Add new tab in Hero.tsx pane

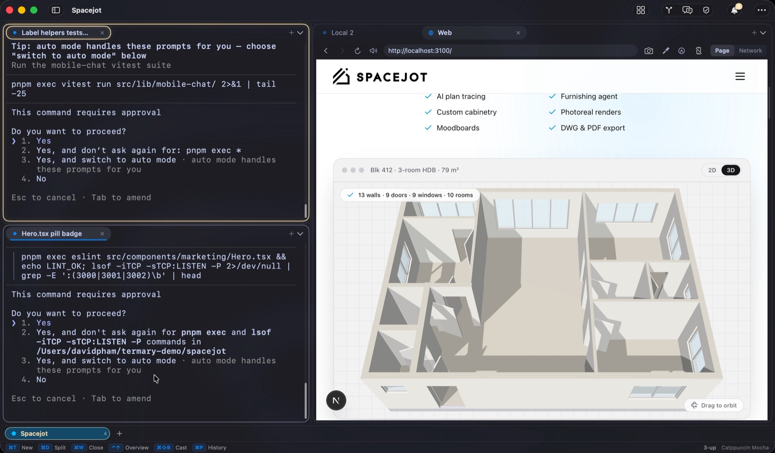coord(291,234)
